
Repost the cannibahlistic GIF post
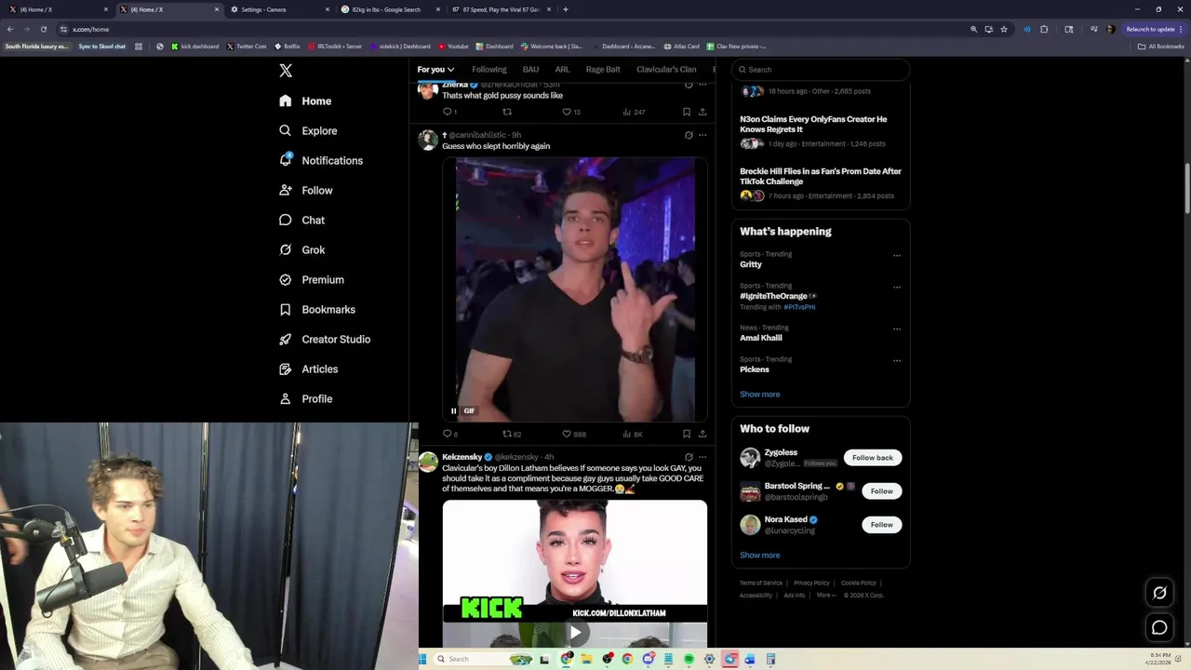[511, 434]
